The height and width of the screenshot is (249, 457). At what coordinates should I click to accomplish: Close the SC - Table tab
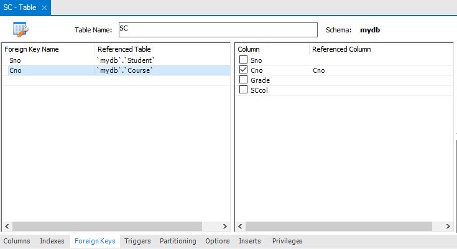coord(44,7)
